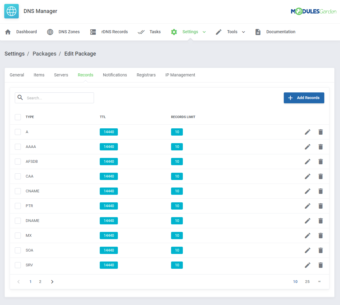The height and width of the screenshot is (305, 340).
Task: Edit the AAAA record row
Action: (x=307, y=147)
